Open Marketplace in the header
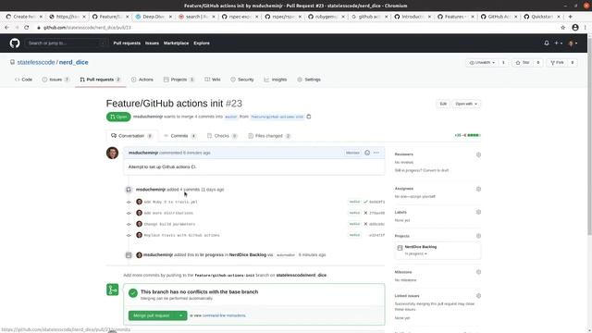The height and width of the screenshot is (333, 592). [x=176, y=43]
